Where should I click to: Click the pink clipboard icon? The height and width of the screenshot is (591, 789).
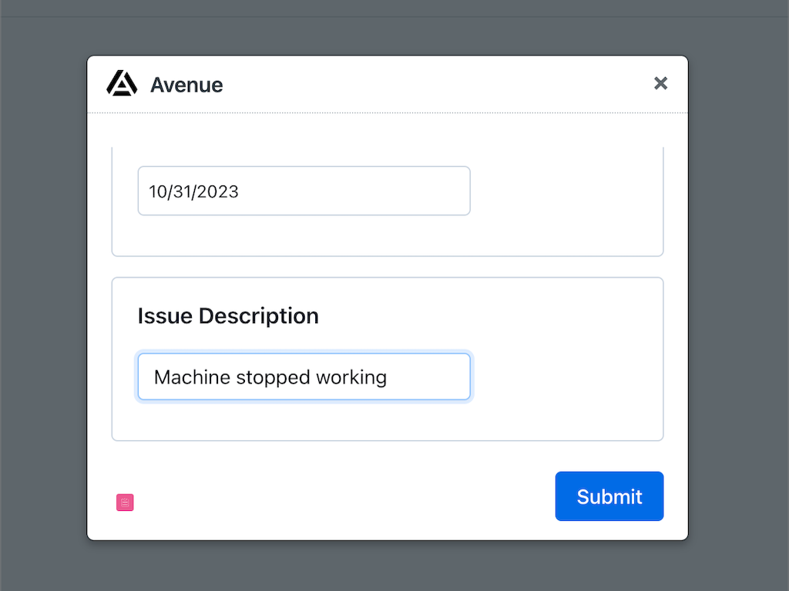[x=125, y=503]
